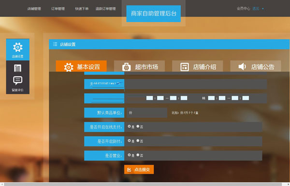Select 否 for 是否开启在线支付
Viewport: 290px width, 186px height.
coord(138,126)
